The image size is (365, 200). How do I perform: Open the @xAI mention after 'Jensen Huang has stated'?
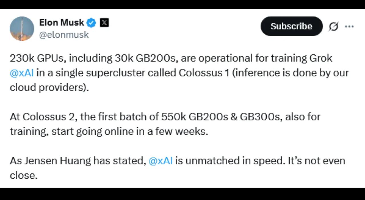(x=161, y=161)
